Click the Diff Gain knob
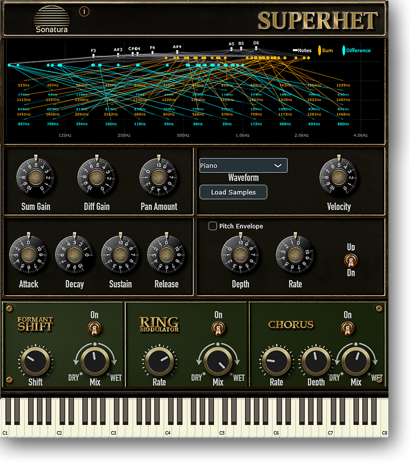Viewport: 410px width, 465px height. point(97,177)
